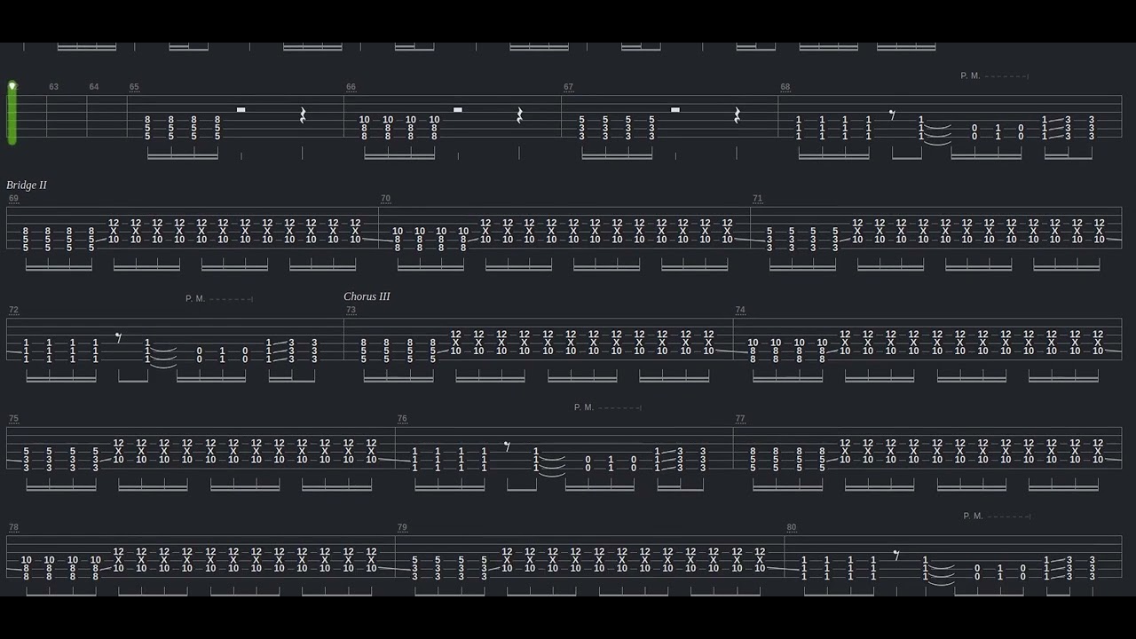The height and width of the screenshot is (639, 1136).
Task: Select measure number 76
Action: tap(402, 418)
